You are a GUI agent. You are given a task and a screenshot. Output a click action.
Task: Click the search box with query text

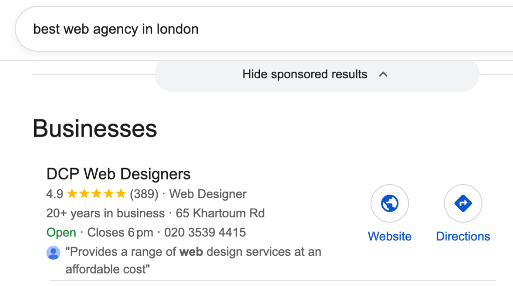250,29
